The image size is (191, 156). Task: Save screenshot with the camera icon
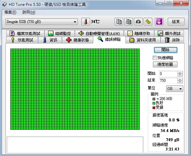138,22
